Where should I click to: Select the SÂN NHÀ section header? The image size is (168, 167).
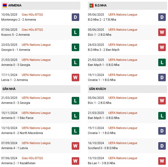coord(9,89)
